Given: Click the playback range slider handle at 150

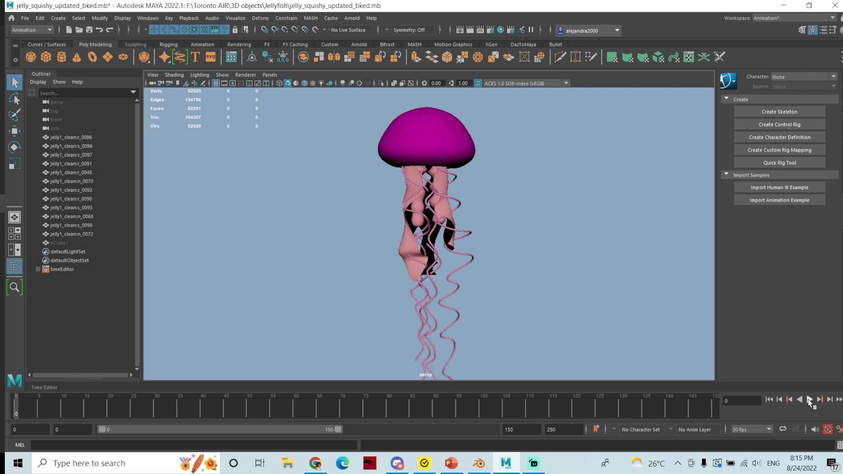Looking at the screenshot, I should point(338,429).
